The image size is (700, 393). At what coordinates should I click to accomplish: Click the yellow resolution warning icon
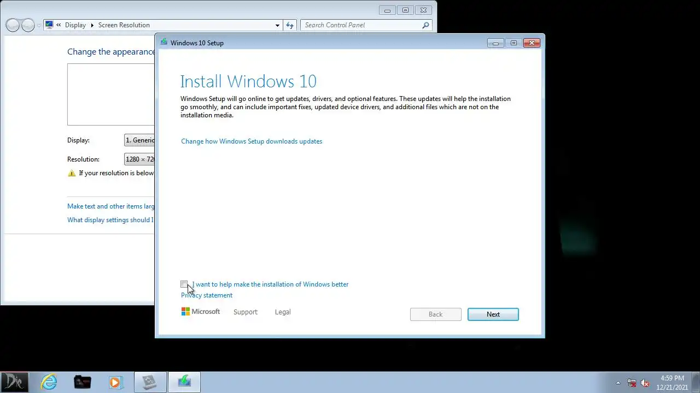point(72,173)
